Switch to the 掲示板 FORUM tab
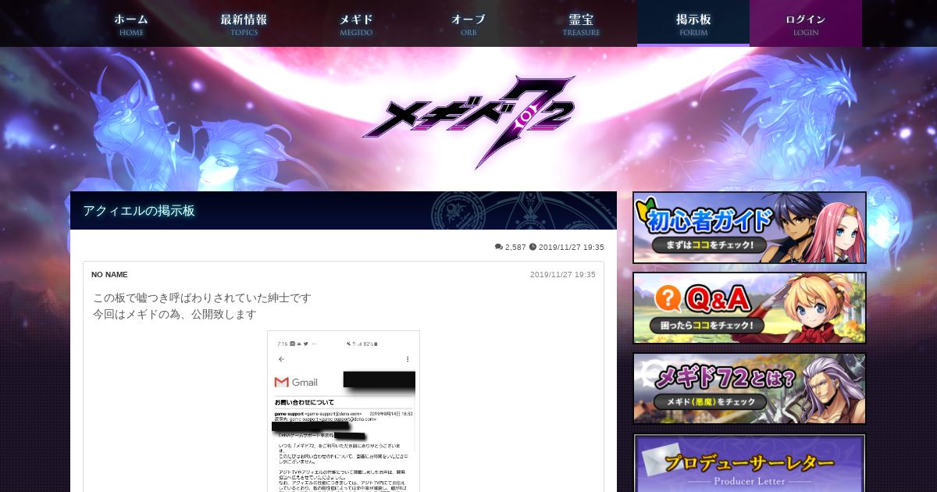 693,23
